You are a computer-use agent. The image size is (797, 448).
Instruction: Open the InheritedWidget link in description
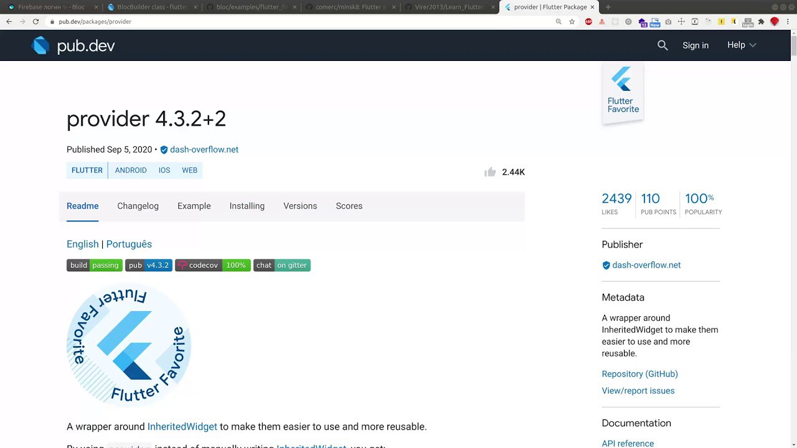pyautogui.click(x=182, y=427)
